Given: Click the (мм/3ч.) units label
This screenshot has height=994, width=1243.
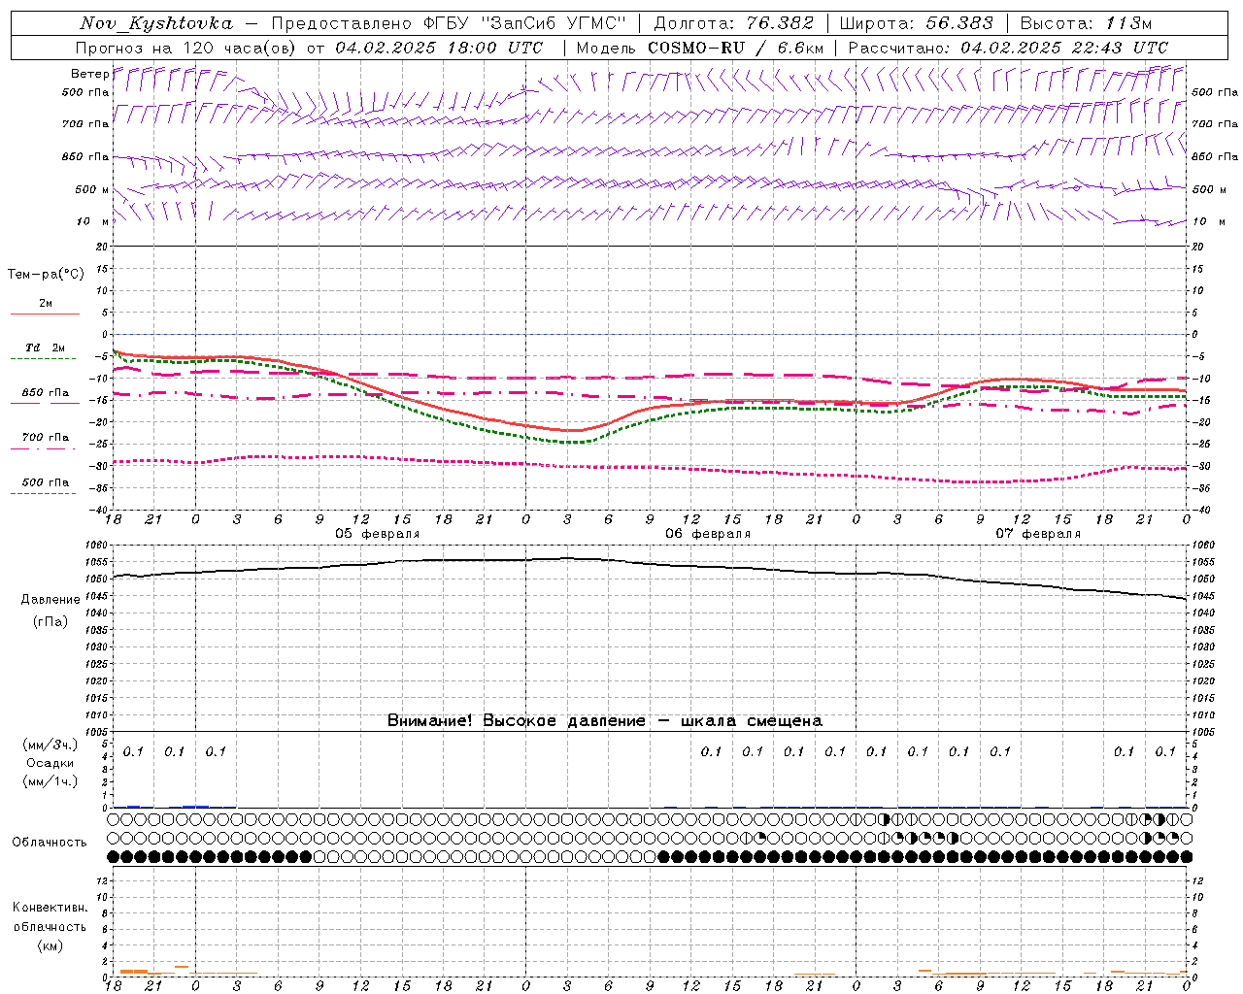Looking at the screenshot, I should (50, 745).
